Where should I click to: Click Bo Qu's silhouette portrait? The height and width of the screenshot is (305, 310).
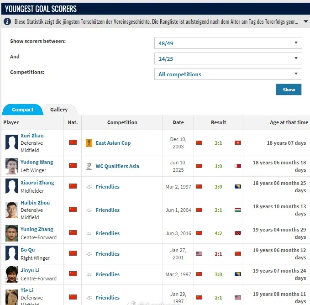[12, 254]
